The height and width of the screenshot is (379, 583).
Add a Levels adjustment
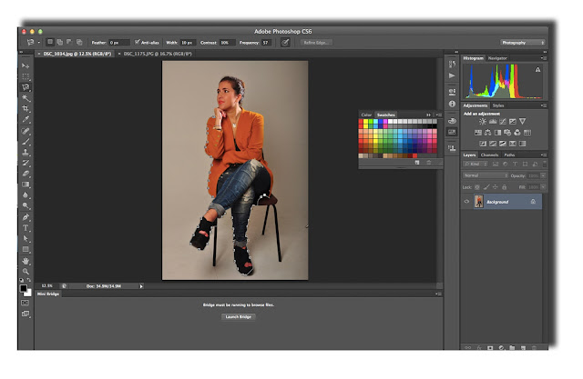[x=493, y=121]
